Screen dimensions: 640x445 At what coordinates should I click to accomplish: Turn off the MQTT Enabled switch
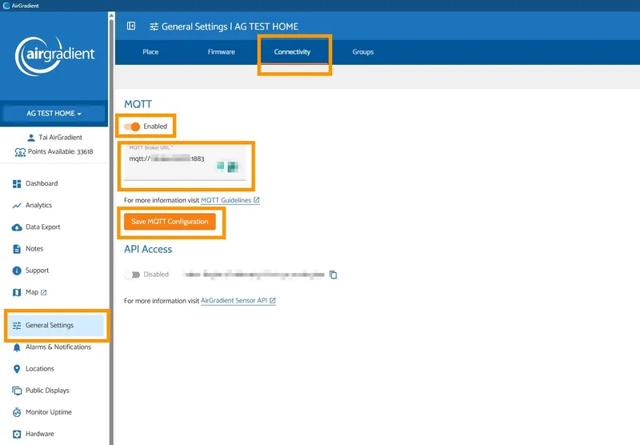click(132, 126)
